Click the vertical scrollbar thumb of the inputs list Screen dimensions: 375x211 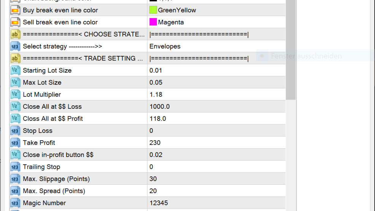pos(291,50)
